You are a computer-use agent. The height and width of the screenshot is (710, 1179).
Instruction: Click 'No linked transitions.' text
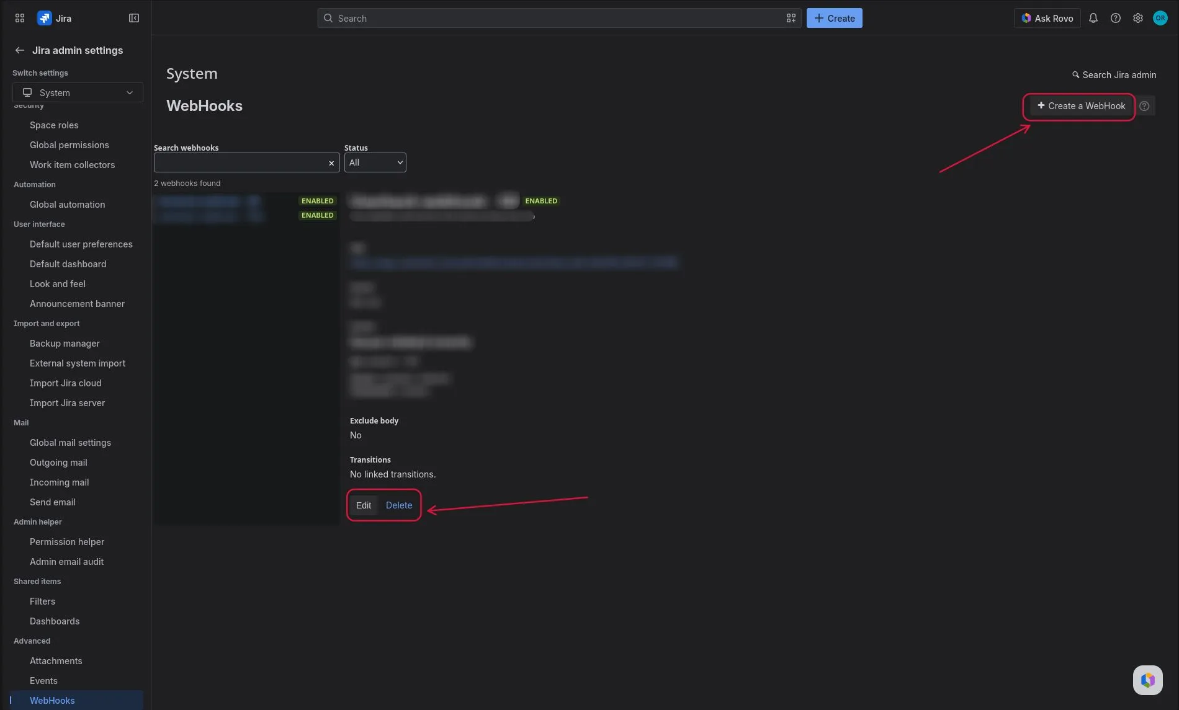coord(393,474)
